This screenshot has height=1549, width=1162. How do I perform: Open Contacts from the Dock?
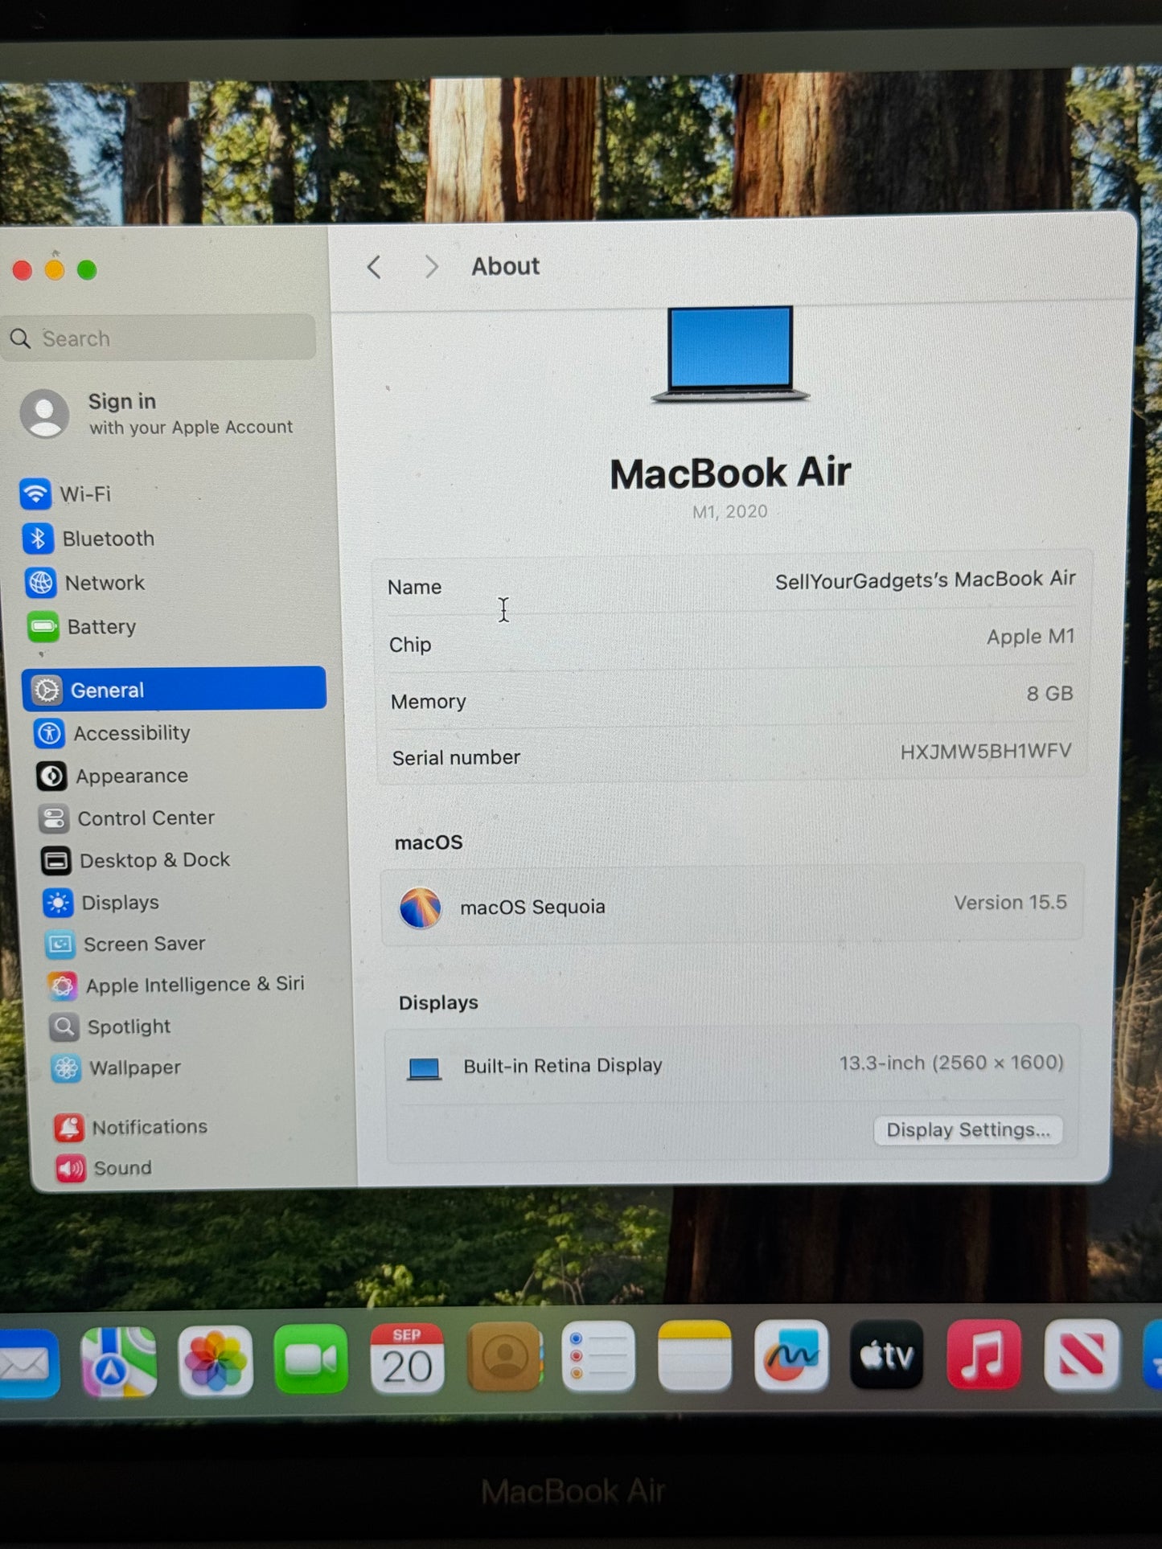pyautogui.click(x=504, y=1358)
